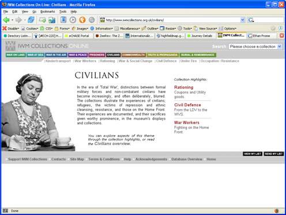
Task: Open the Disable developer toolbar menu
Action: point(11,28)
